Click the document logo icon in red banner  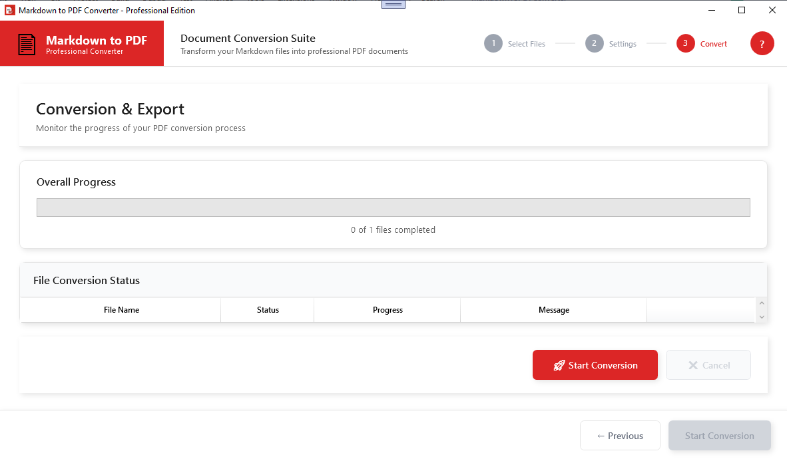click(x=27, y=44)
